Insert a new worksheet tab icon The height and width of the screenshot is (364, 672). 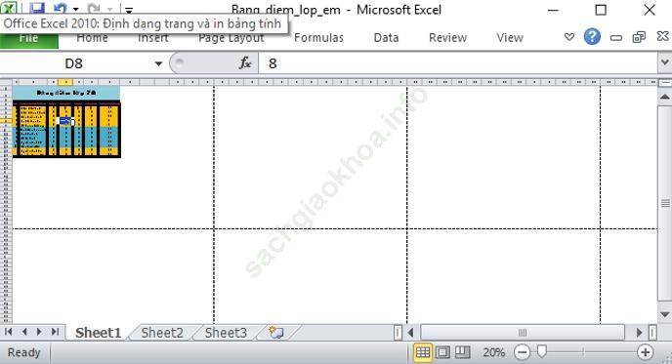click(x=276, y=333)
